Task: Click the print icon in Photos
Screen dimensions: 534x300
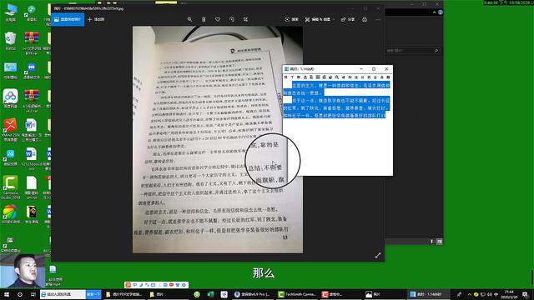Action: [x=365, y=19]
